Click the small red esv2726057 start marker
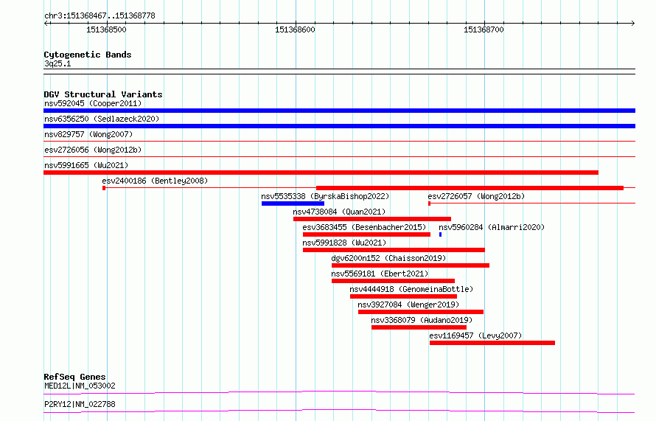The image size is (656, 421). 429,203
